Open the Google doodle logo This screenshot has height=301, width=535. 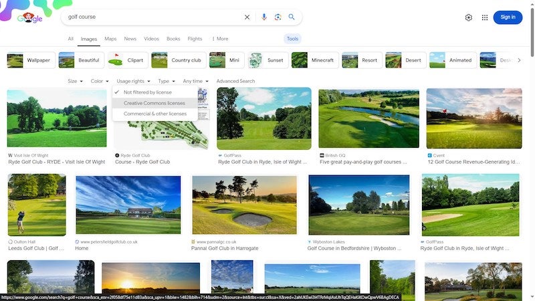(x=30, y=17)
